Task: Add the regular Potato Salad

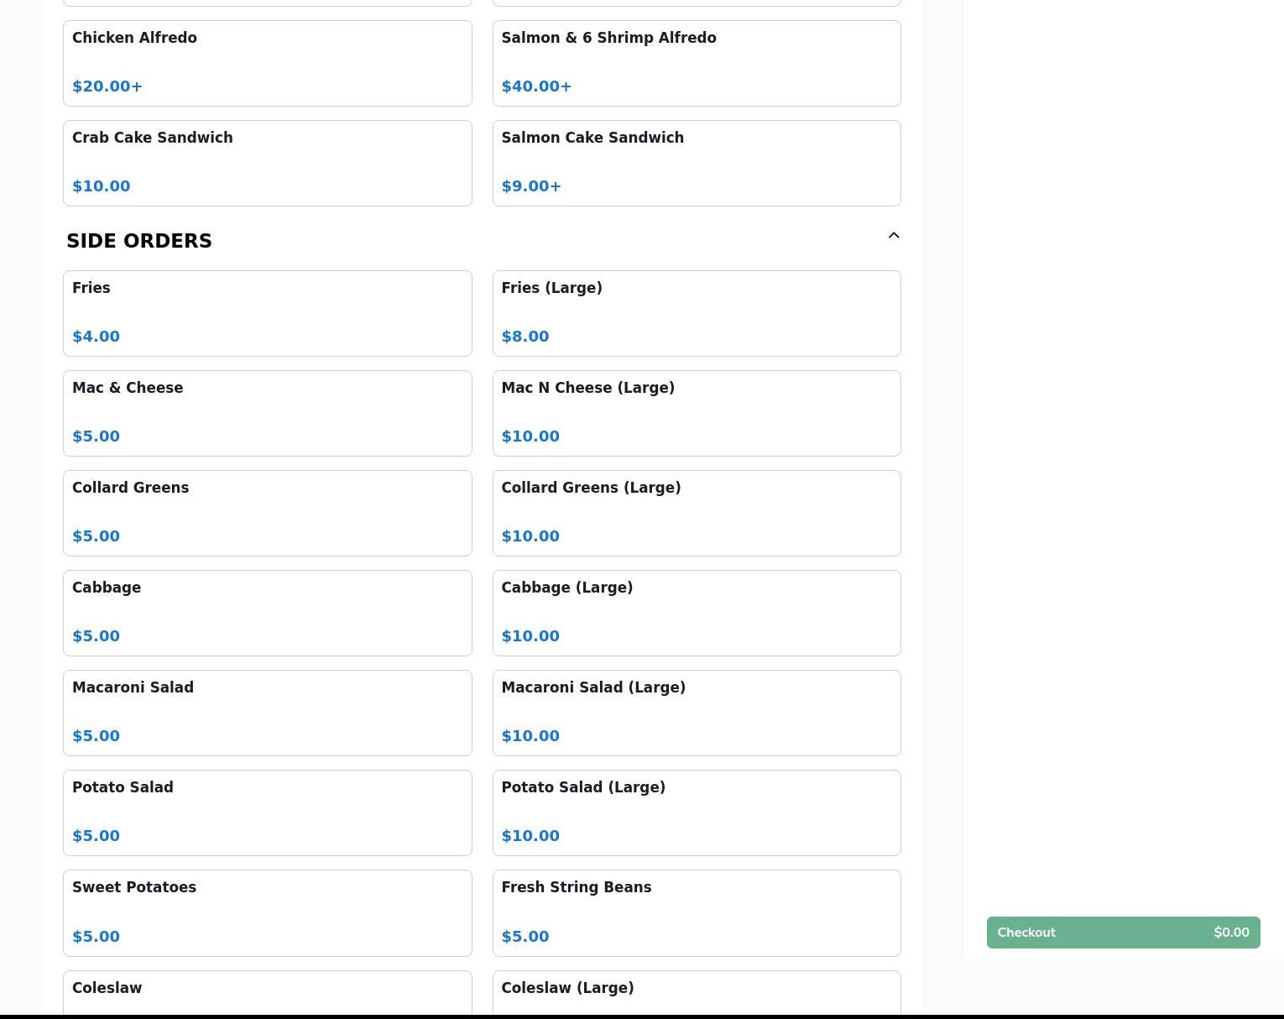Action: click(268, 813)
